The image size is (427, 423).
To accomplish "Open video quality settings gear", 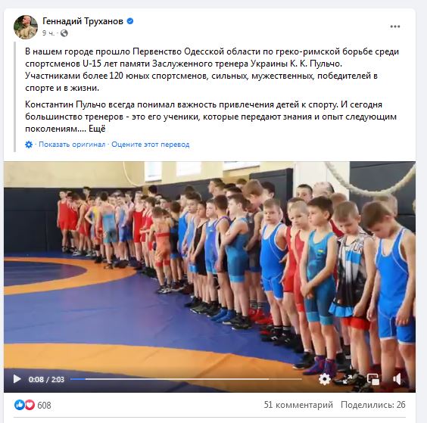I will click(x=324, y=379).
